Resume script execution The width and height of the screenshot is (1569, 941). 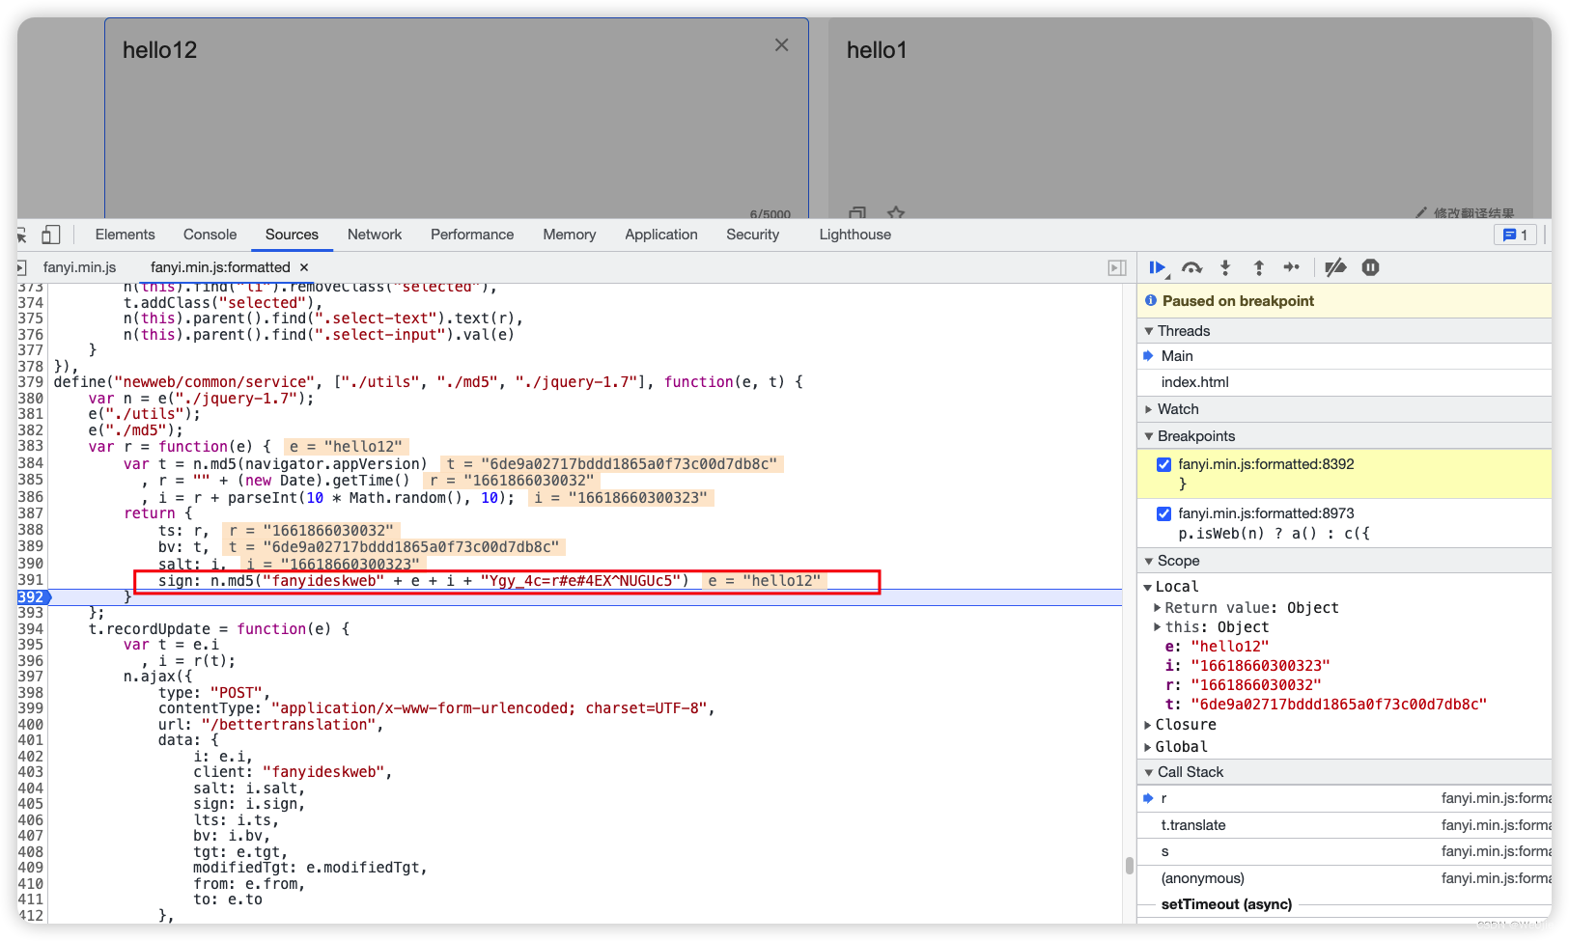tap(1158, 268)
